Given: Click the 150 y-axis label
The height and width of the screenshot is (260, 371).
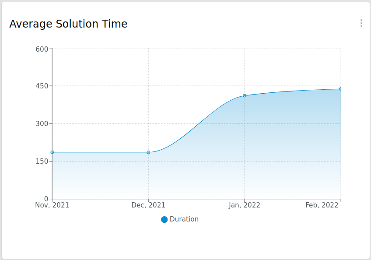Looking at the screenshot, I should [42, 162].
